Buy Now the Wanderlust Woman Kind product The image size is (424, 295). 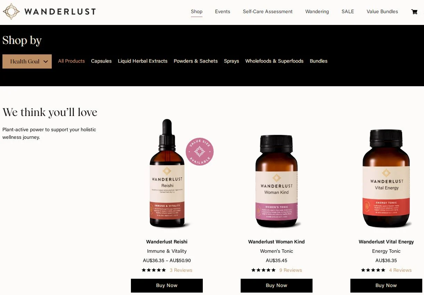(276, 286)
